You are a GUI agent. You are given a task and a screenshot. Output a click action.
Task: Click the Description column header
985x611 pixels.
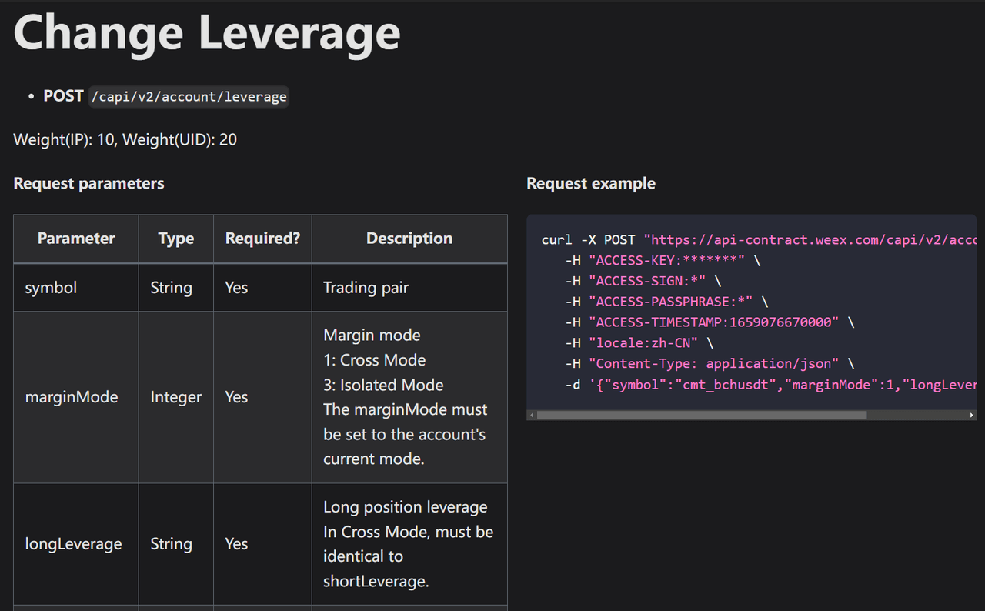tap(409, 238)
